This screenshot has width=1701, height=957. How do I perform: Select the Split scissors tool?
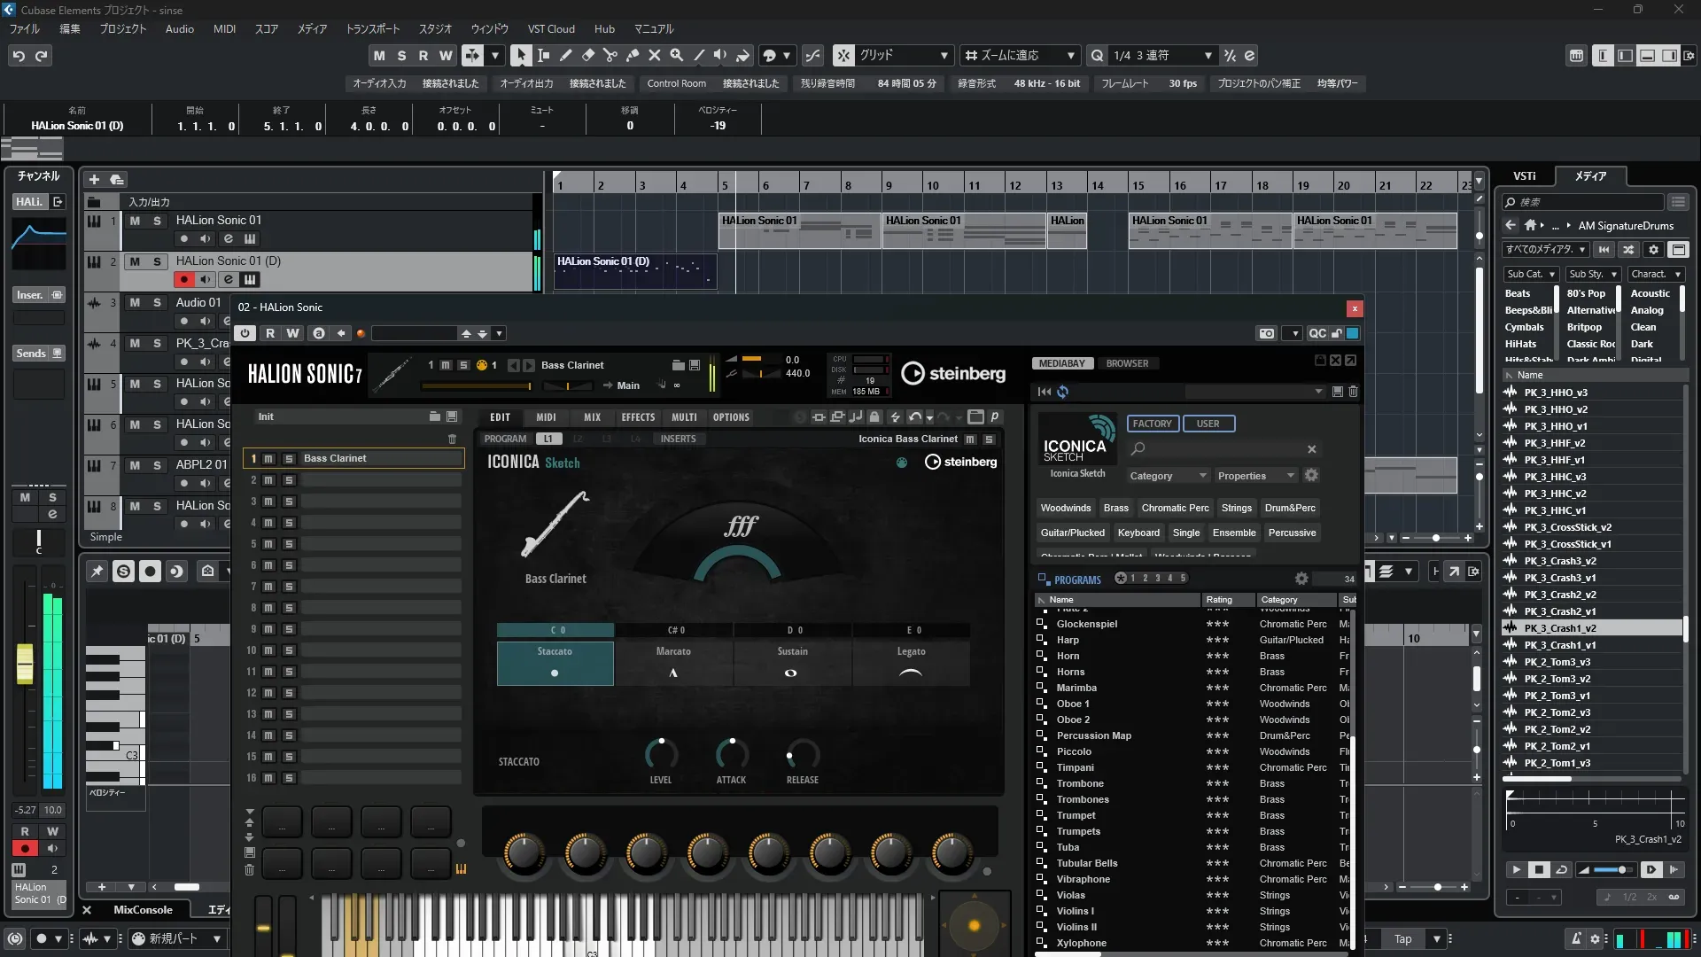(610, 56)
